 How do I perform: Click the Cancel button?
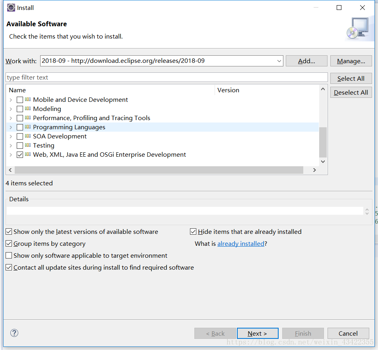click(x=348, y=333)
